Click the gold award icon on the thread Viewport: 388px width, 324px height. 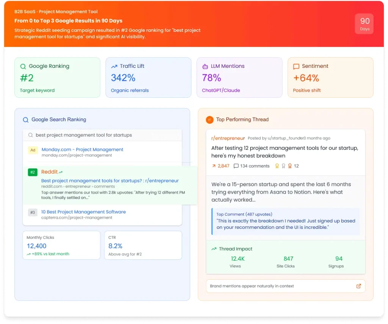pos(277,166)
